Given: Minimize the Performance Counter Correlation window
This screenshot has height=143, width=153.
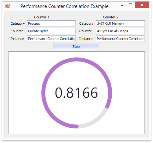Looking at the screenshot, I should (122, 5).
